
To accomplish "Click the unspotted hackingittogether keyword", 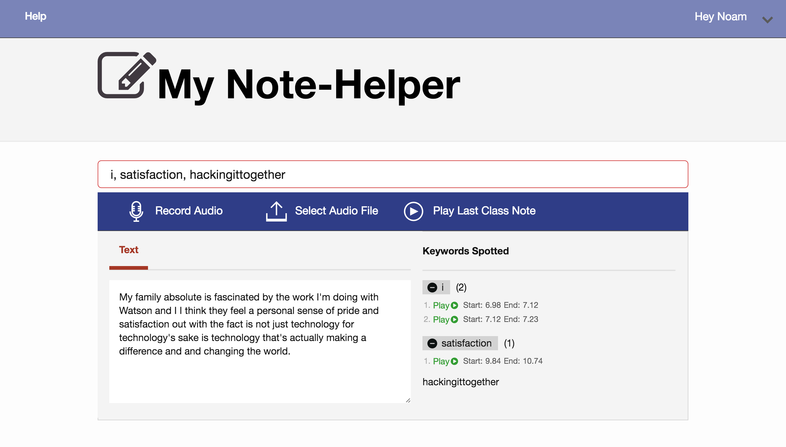I will (x=461, y=382).
